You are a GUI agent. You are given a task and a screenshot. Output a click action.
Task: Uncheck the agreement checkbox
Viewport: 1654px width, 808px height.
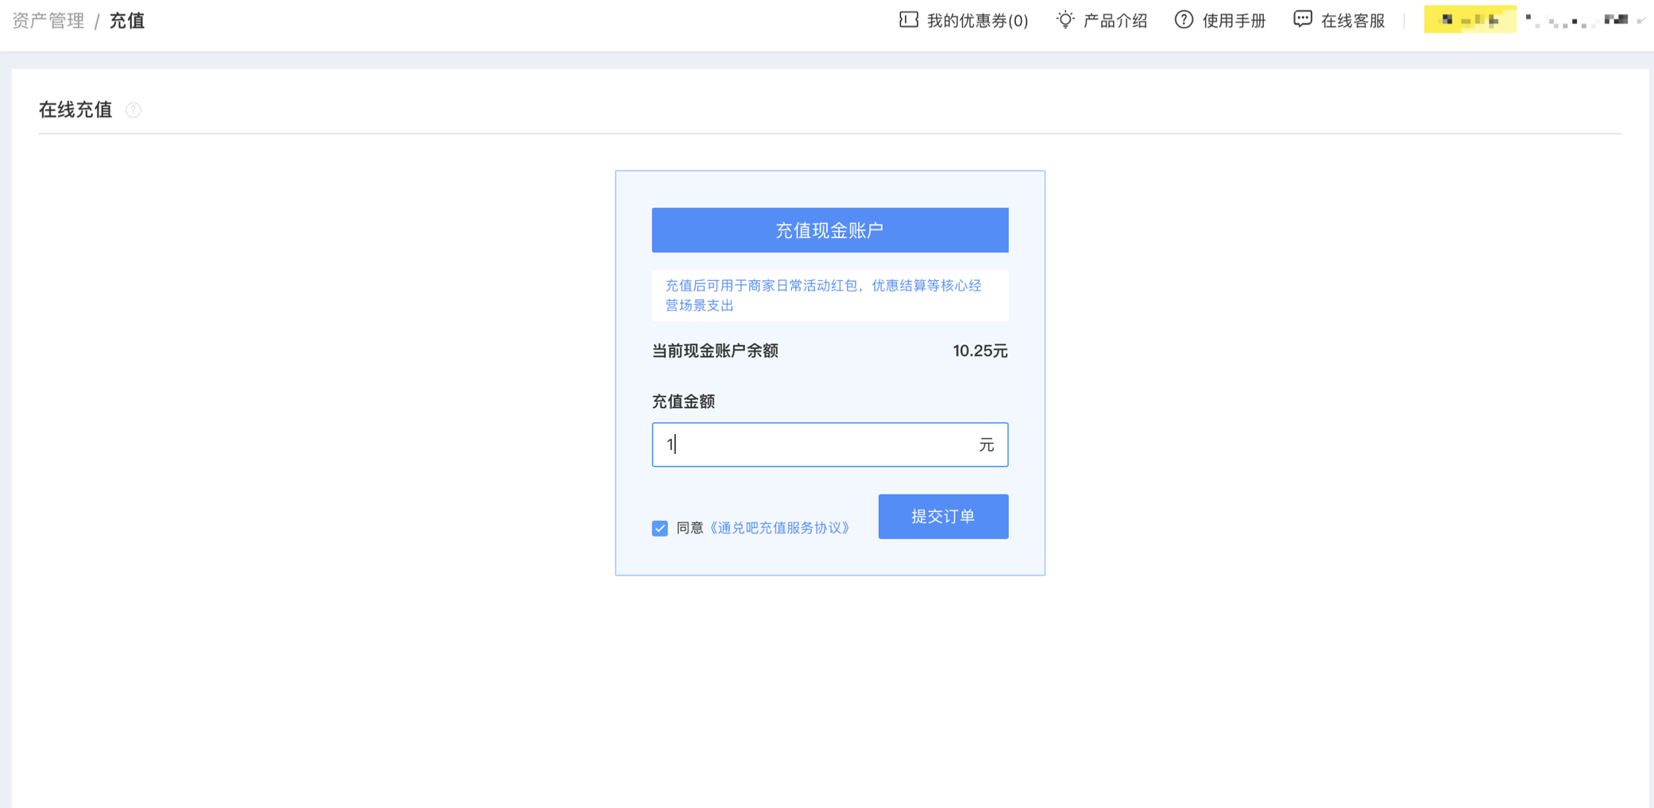pyautogui.click(x=659, y=529)
